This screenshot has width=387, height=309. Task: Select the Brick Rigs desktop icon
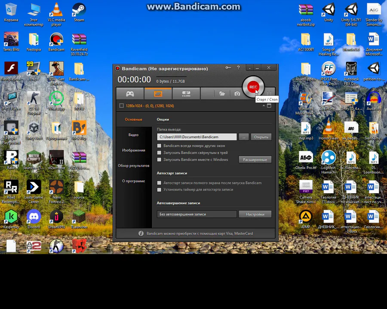(79, 130)
